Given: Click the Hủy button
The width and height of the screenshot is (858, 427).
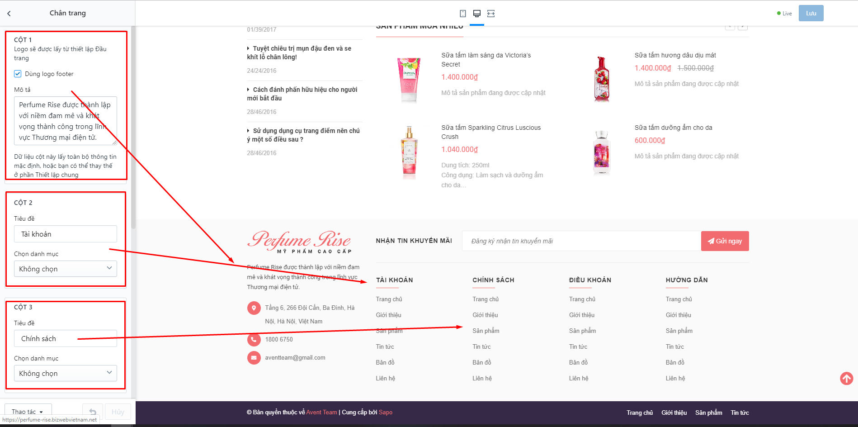Looking at the screenshot, I should pos(118,412).
